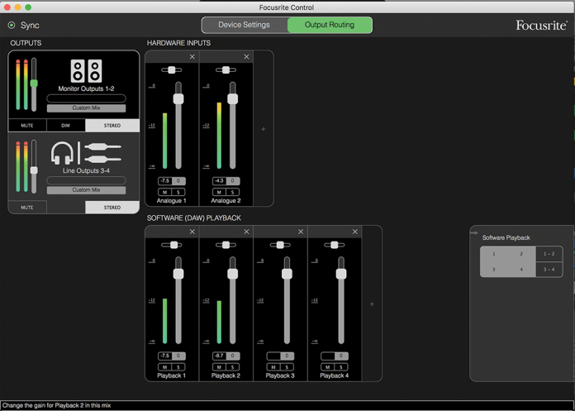The height and width of the screenshot is (411, 575).
Task: Remove the Playback 2 channel with its X
Action: (246, 232)
